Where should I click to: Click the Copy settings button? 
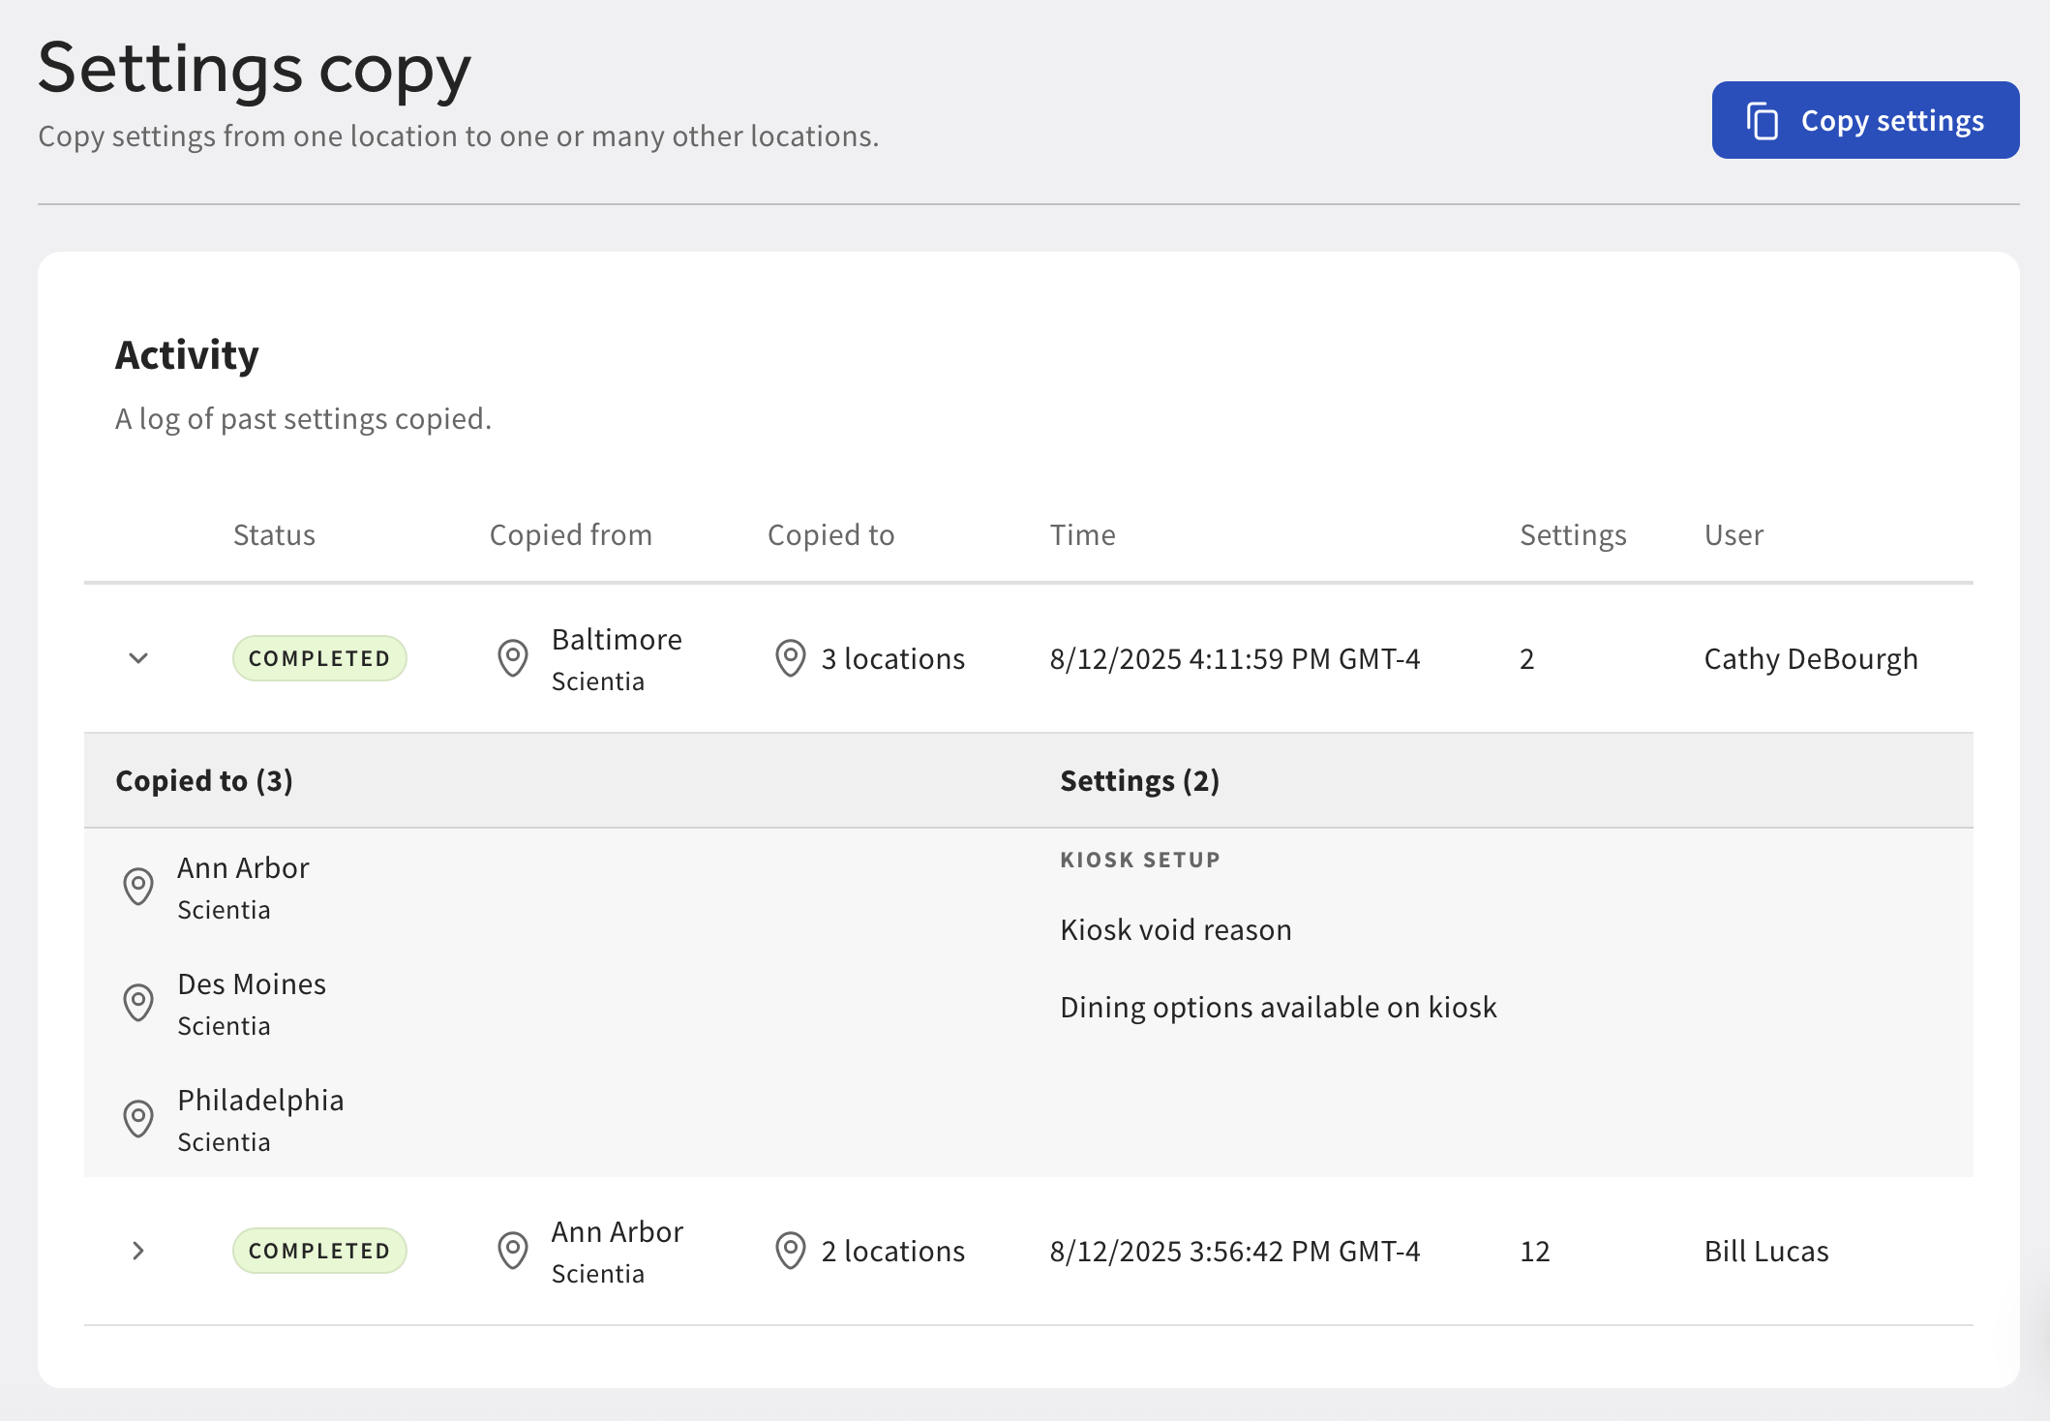[x=1864, y=120]
